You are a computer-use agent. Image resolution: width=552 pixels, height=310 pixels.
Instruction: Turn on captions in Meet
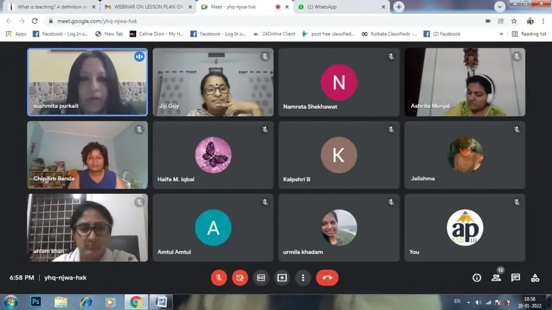coord(261,278)
